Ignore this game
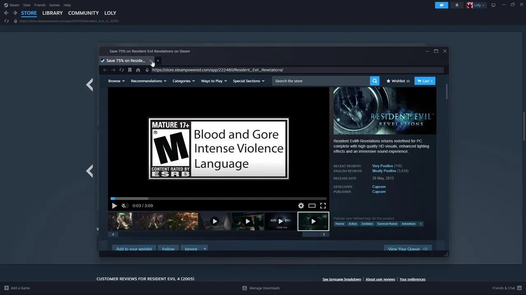The image size is (526, 295). pos(191,249)
